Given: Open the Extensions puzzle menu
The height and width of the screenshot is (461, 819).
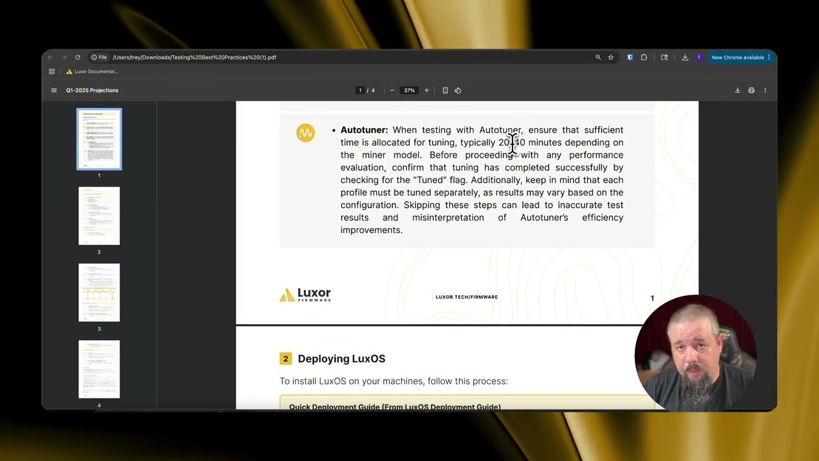Looking at the screenshot, I should point(644,58).
